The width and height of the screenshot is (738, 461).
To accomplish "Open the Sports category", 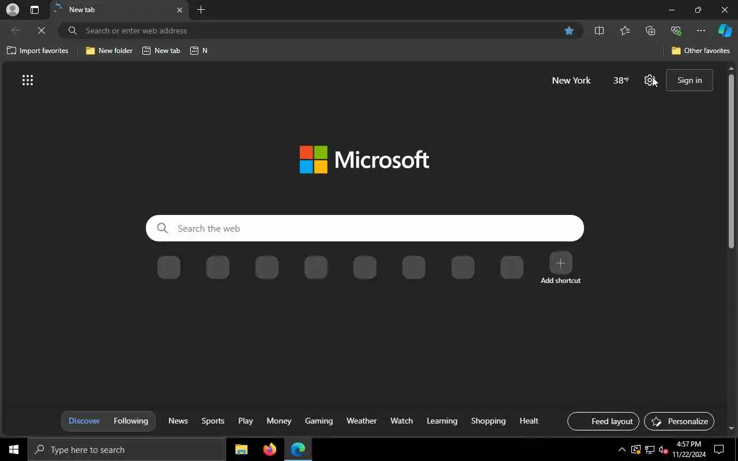I will 213,421.
